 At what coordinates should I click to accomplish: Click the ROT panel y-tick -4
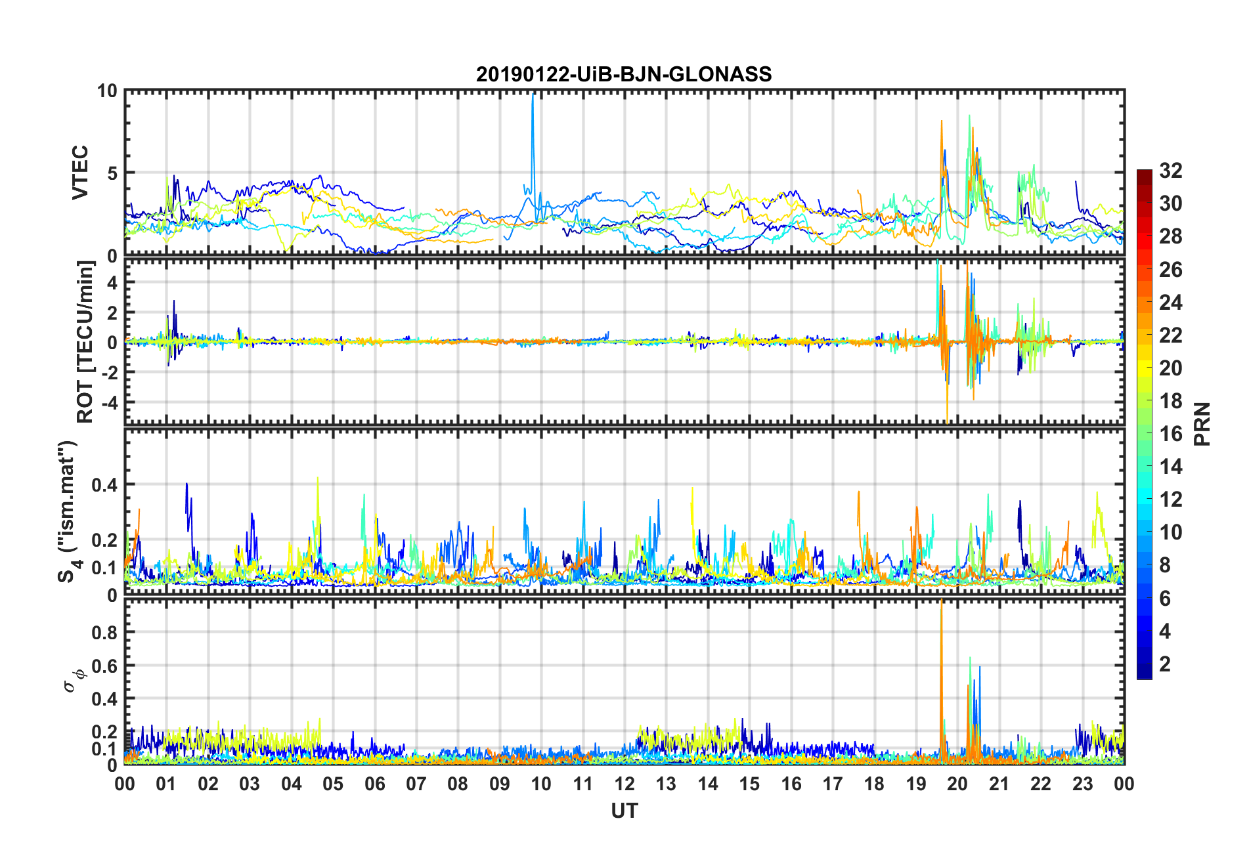[108, 401]
